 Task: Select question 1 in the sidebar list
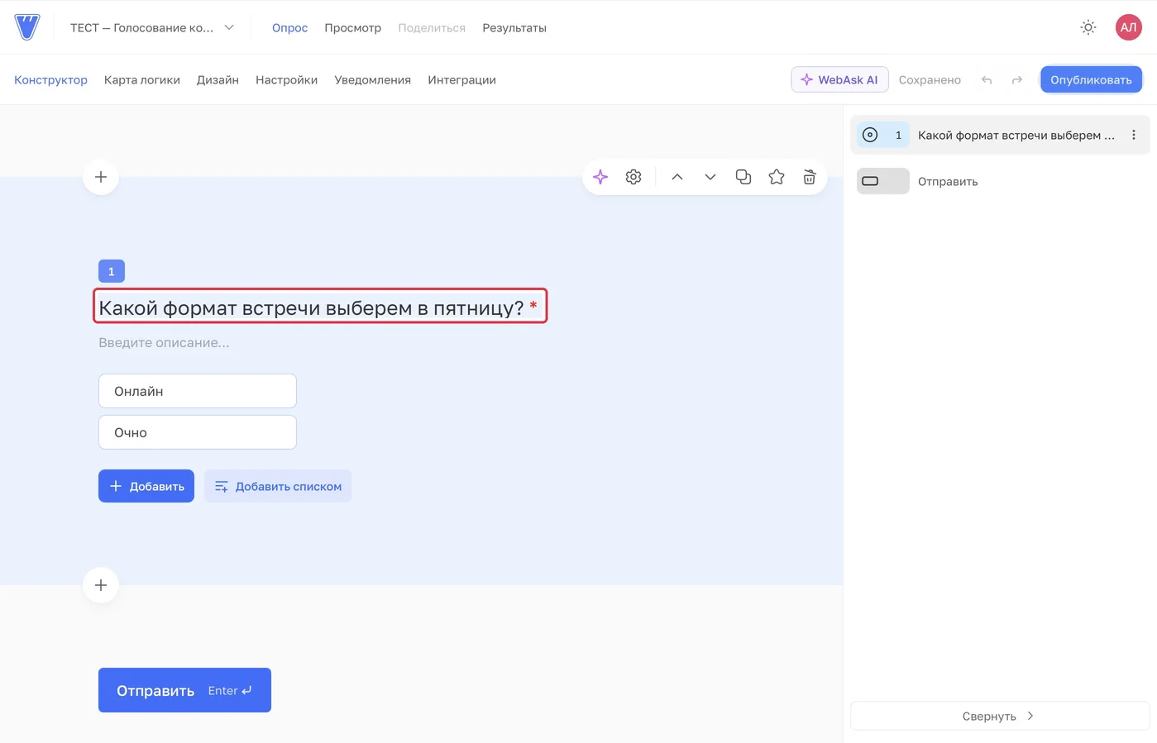(999, 135)
